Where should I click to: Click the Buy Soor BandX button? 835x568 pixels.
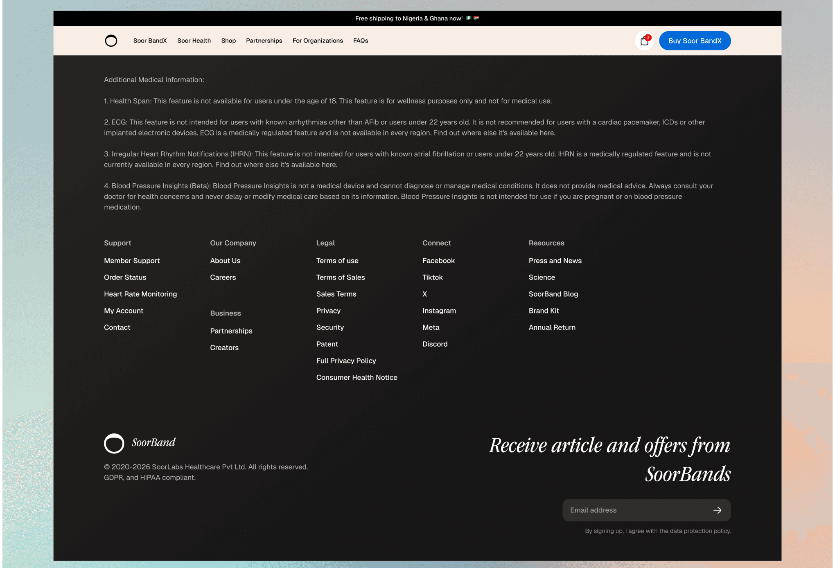[695, 41]
